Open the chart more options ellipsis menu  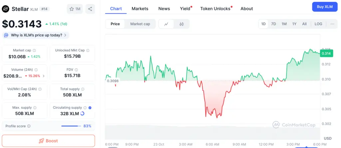(332, 24)
